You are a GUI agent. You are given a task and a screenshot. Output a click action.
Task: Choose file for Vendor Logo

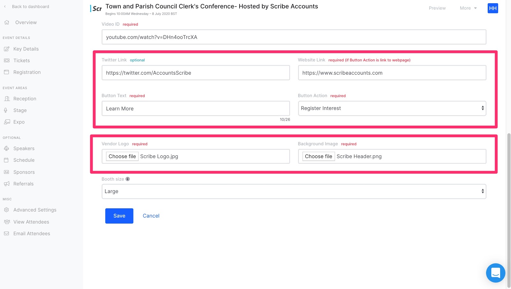click(x=122, y=156)
